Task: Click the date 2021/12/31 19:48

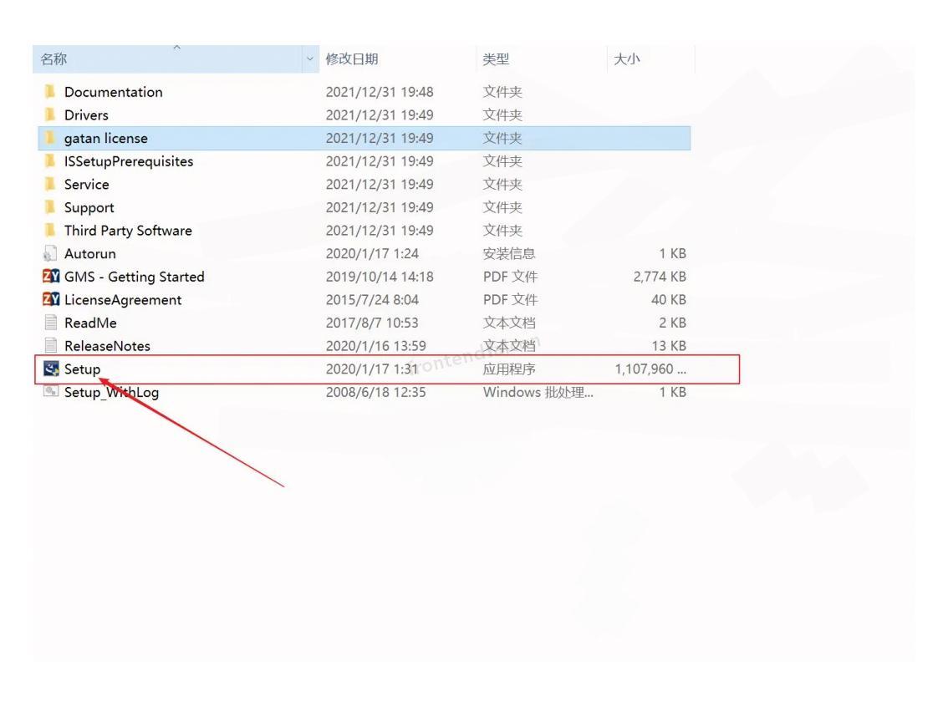Action: click(380, 92)
